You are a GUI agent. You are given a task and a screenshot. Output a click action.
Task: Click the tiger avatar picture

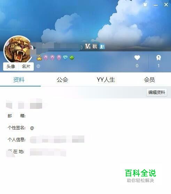tap(18, 49)
